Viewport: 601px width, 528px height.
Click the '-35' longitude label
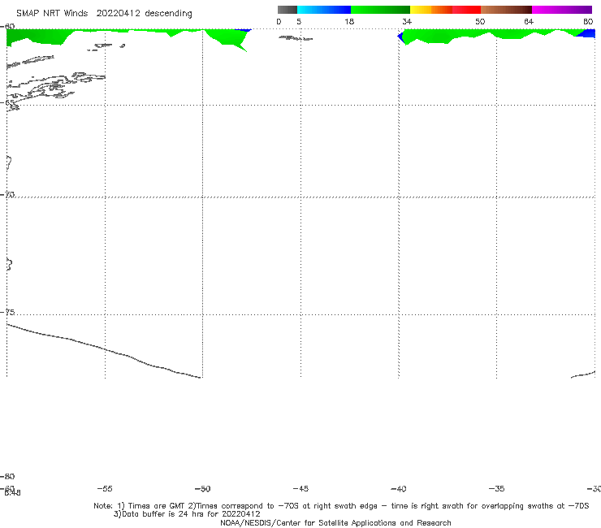coord(496,488)
